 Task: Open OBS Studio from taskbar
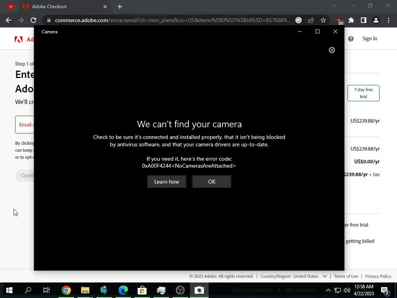coord(180,290)
